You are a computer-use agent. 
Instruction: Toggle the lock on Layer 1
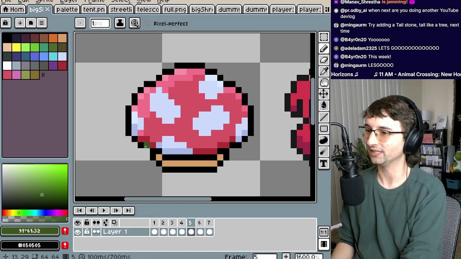87,232
